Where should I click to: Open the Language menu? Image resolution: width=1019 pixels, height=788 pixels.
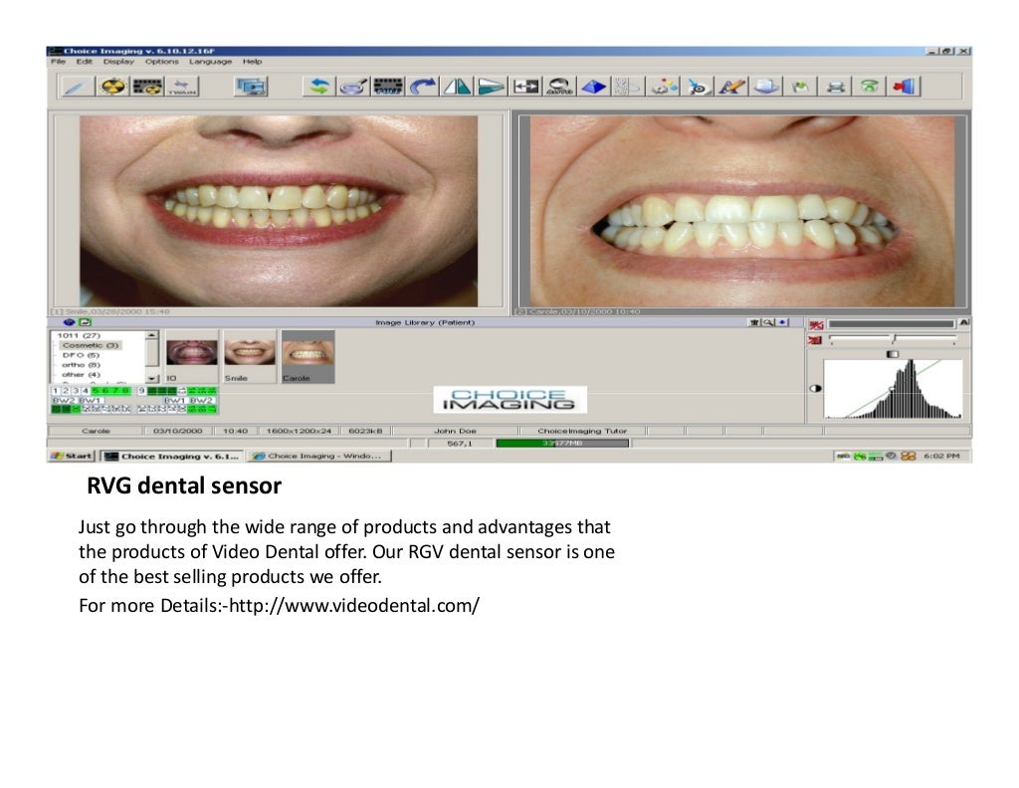coord(211,62)
